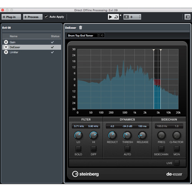
Task: Click the Steinberg logo
Action: tap(86, 174)
